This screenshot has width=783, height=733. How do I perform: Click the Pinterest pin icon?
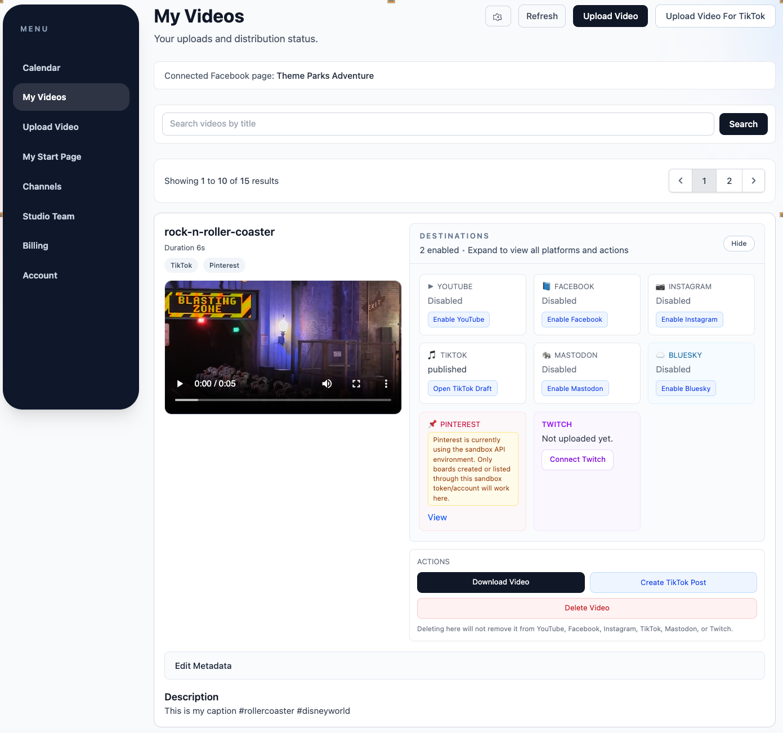tap(432, 424)
